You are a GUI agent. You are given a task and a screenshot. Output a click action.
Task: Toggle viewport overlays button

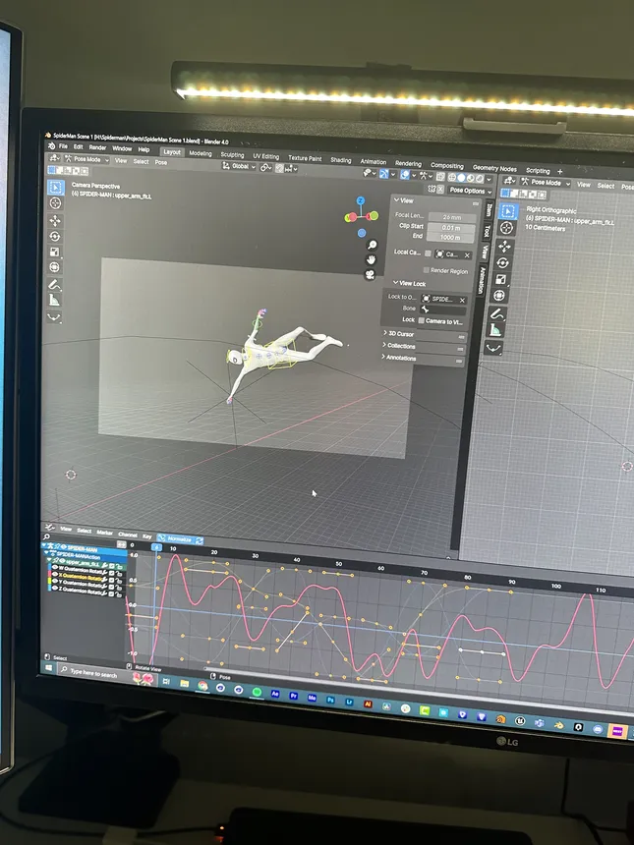(404, 175)
